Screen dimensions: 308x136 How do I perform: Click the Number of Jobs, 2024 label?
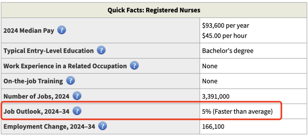36,96
